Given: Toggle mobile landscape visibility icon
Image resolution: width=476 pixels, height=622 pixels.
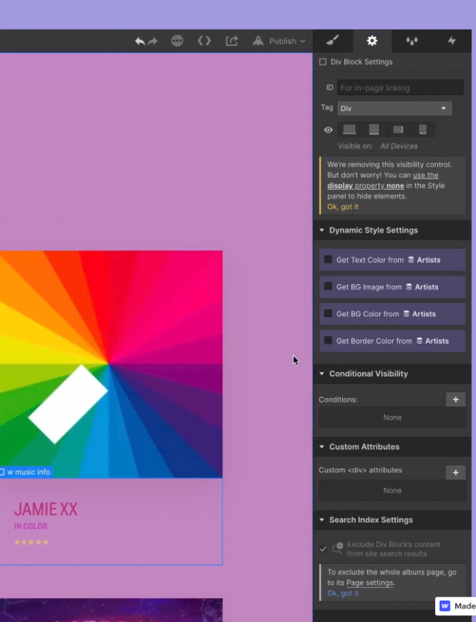Looking at the screenshot, I should point(398,129).
